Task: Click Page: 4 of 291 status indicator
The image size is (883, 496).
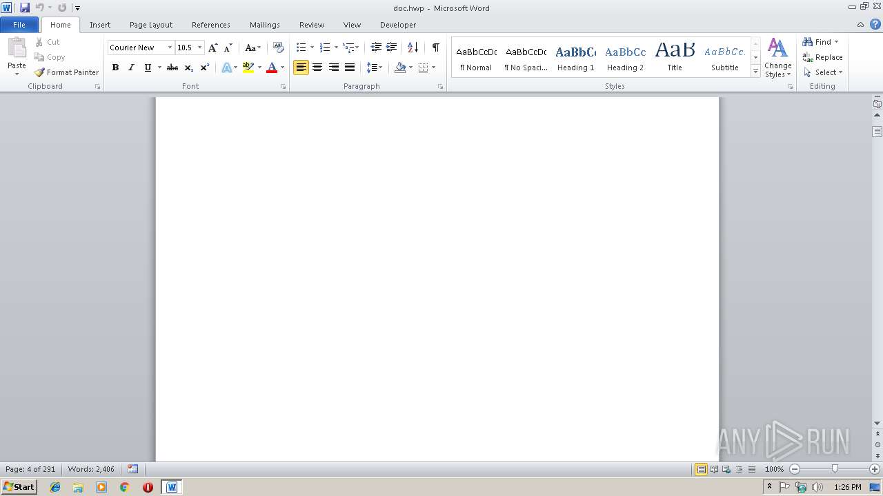Action: click(x=30, y=469)
